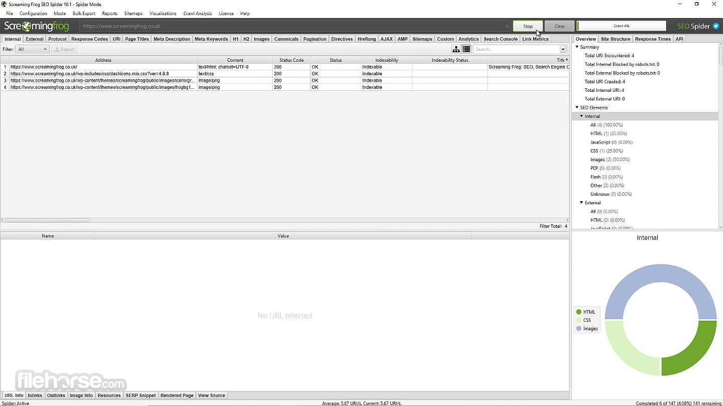This screenshot has height=406, width=723.
Task: Open the SERP Snippet tab
Action: click(141, 395)
